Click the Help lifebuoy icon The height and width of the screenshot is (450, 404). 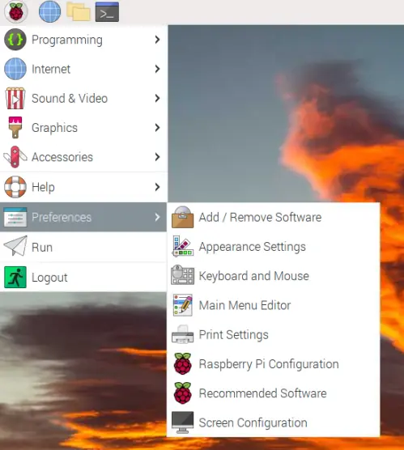pos(15,187)
